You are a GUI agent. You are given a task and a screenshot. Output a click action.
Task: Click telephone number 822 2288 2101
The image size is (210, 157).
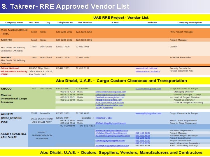click(64, 40)
